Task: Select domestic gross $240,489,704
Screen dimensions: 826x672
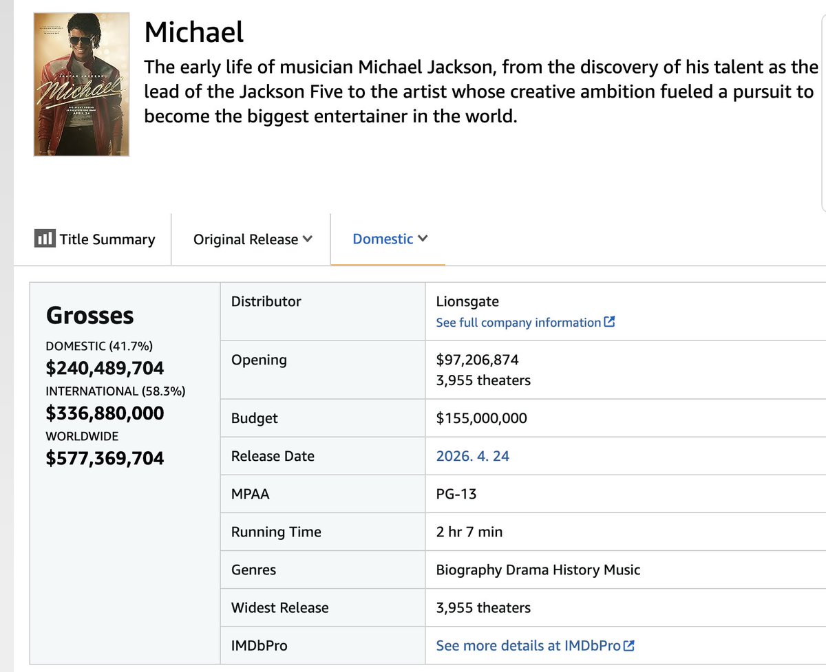Action: tap(105, 369)
